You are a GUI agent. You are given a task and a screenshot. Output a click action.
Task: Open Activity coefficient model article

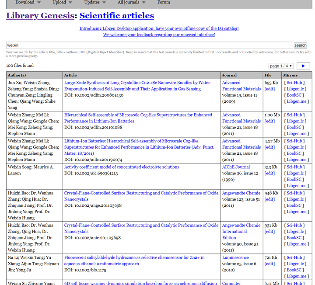pos(122,167)
